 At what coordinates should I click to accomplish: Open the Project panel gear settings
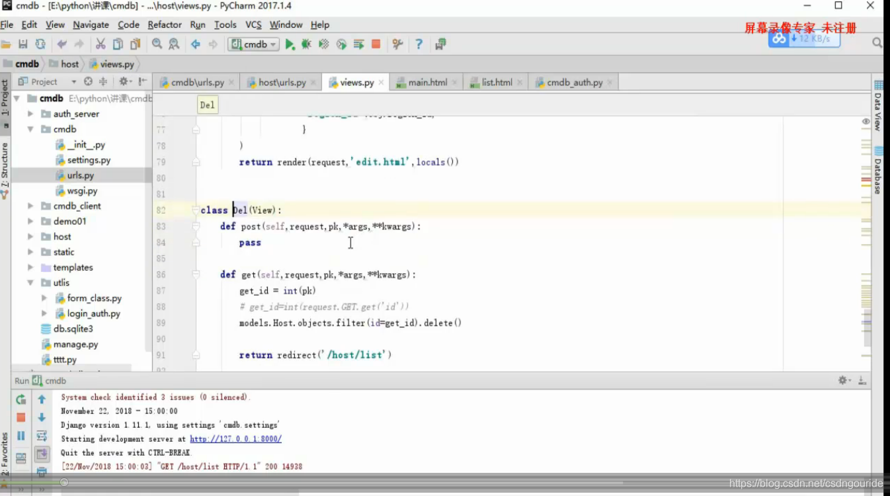click(x=124, y=81)
